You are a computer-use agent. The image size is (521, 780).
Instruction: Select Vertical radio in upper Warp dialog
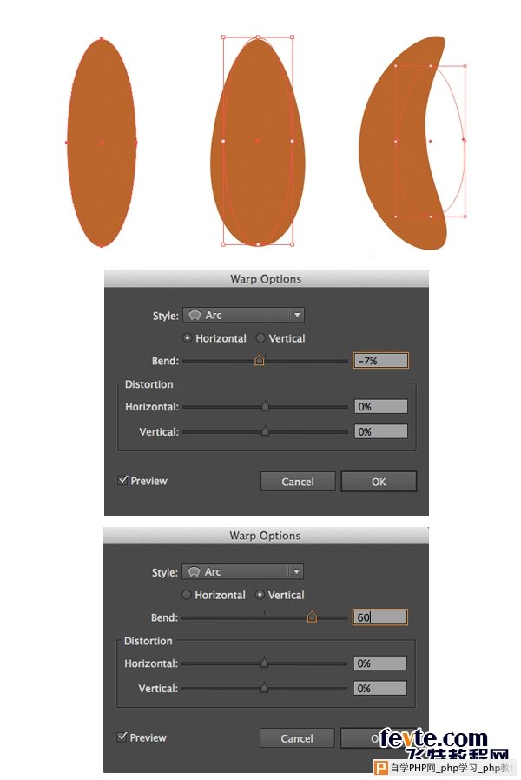pos(260,338)
